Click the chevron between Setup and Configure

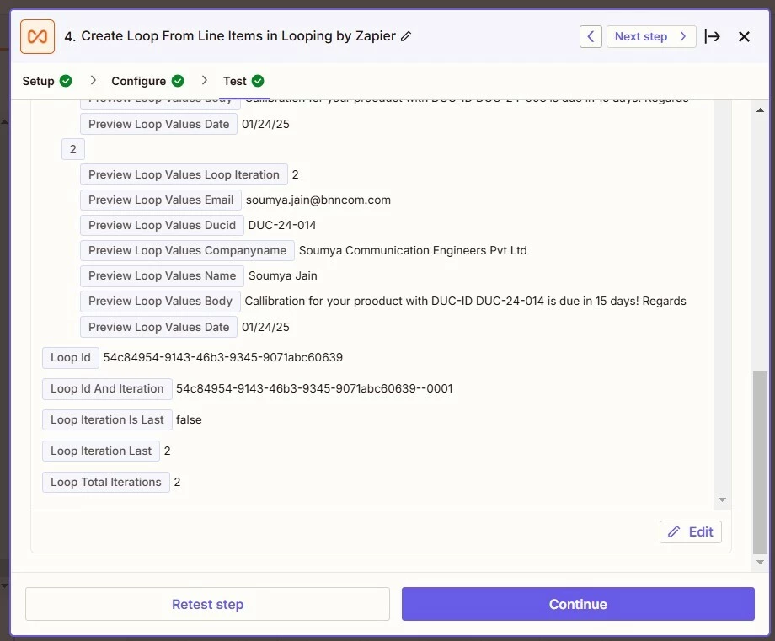coord(93,80)
